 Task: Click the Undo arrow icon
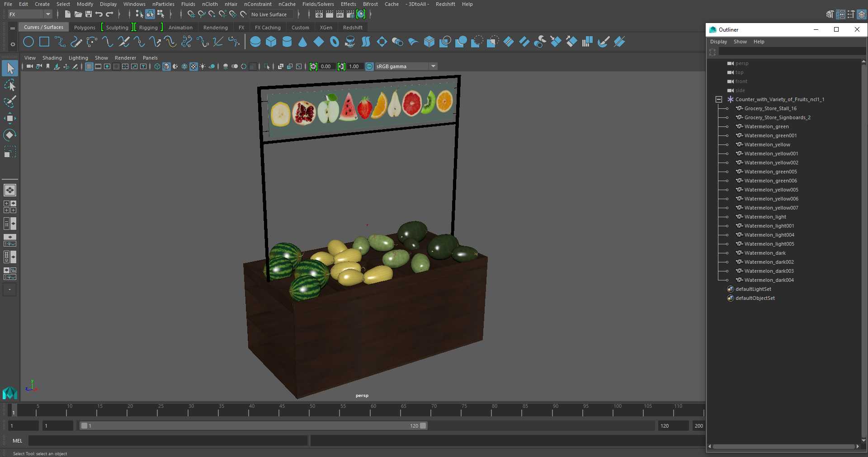(99, 14)
